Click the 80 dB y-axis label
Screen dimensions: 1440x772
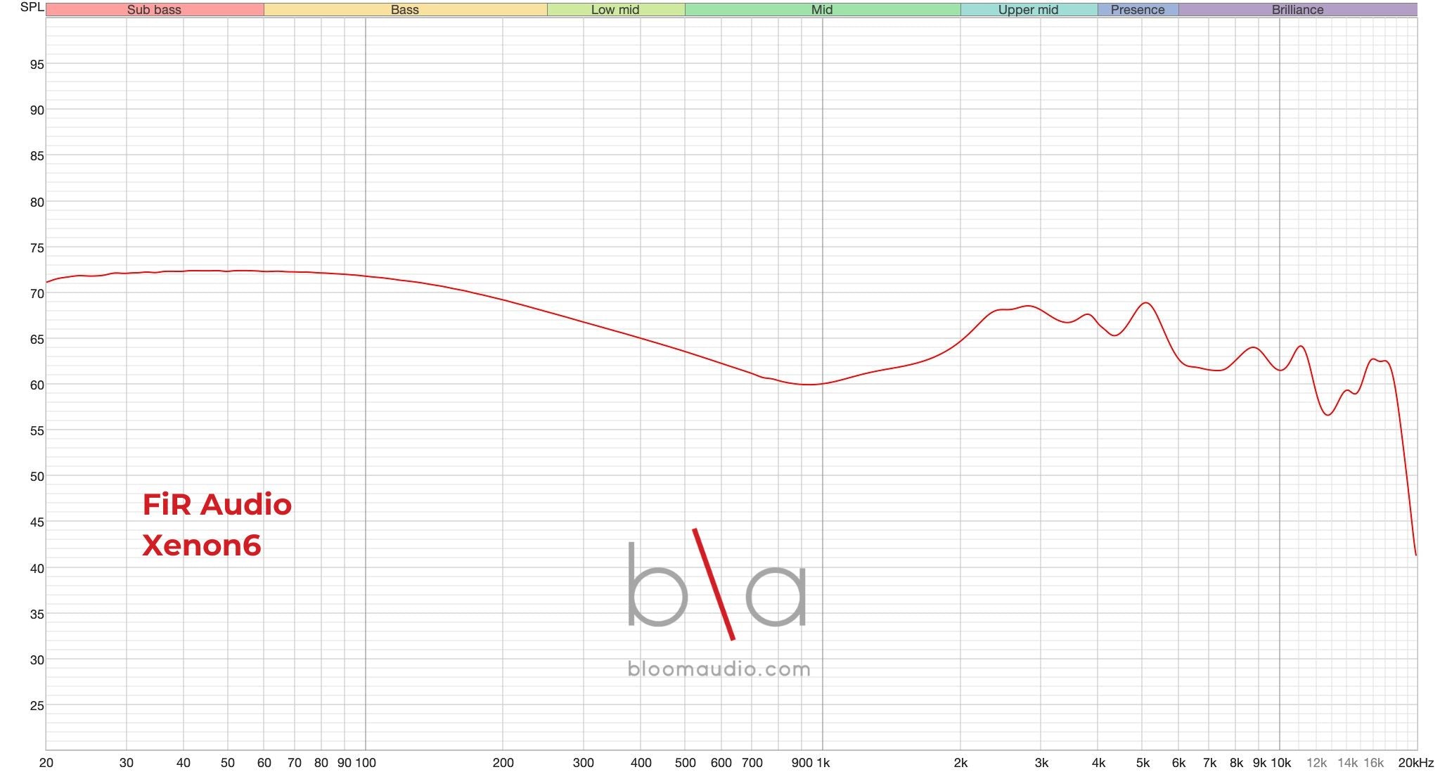point(37,202)
